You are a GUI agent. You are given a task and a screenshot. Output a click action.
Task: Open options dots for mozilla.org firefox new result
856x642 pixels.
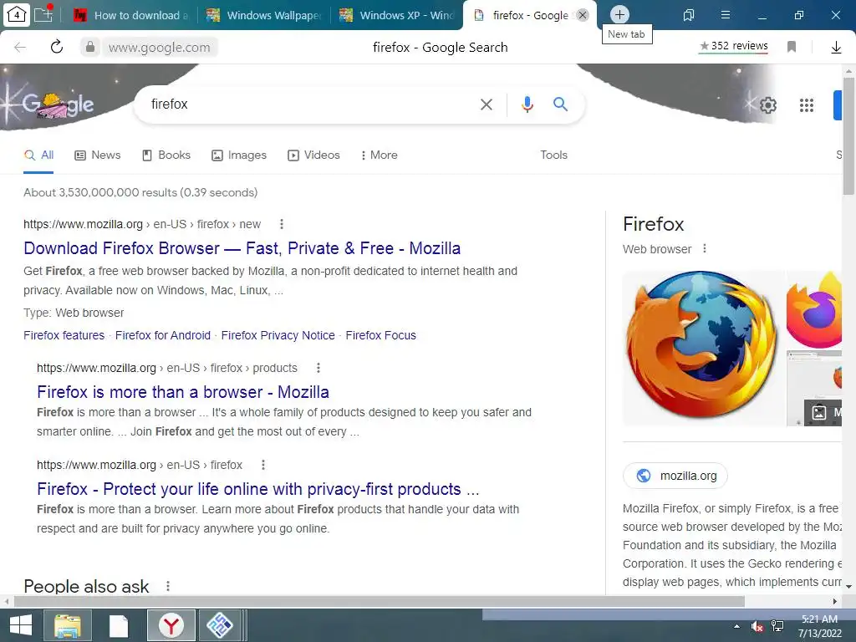pos(282,224)
